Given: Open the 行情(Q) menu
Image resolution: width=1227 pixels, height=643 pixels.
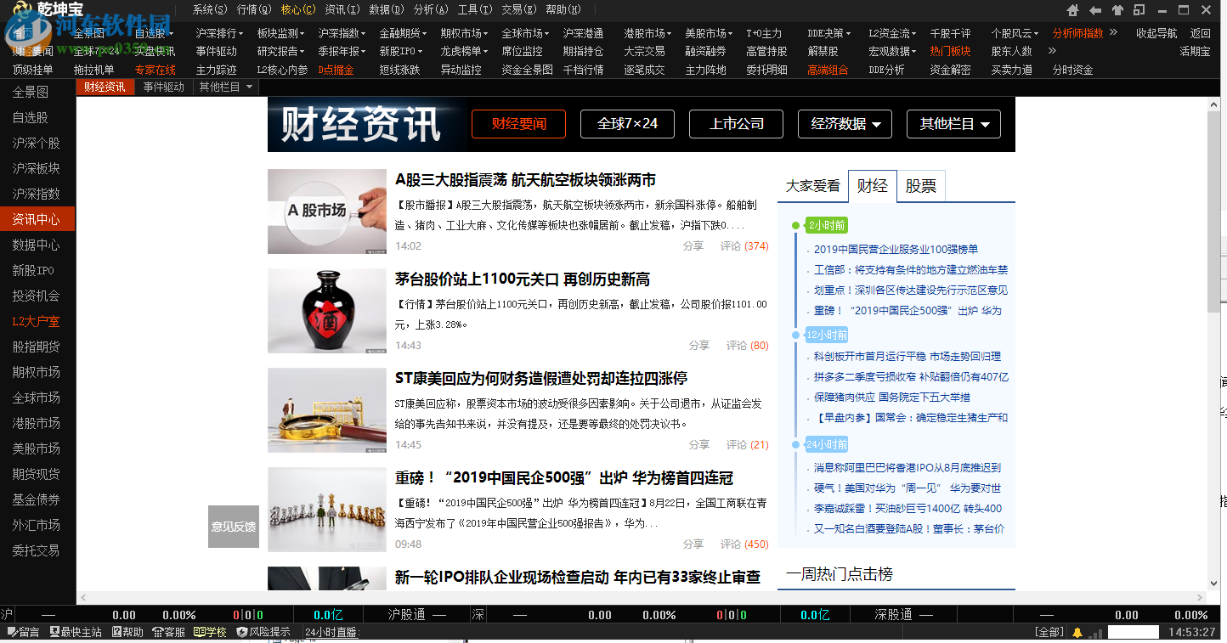Looking at the screenshot, I should (254, 10).
